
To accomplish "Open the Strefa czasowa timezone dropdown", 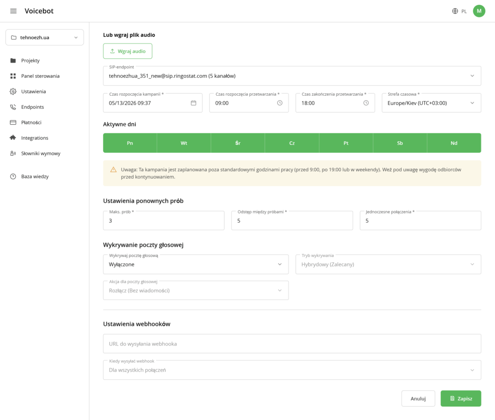I will [x=431, y=103].
